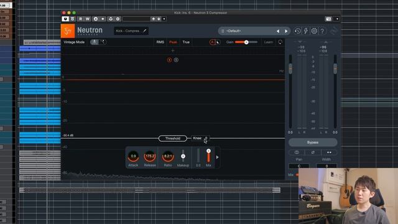Select True level detection mode
Image resolution: width=398 pixels, height=224 pixels.
click(x=186, y=42)
